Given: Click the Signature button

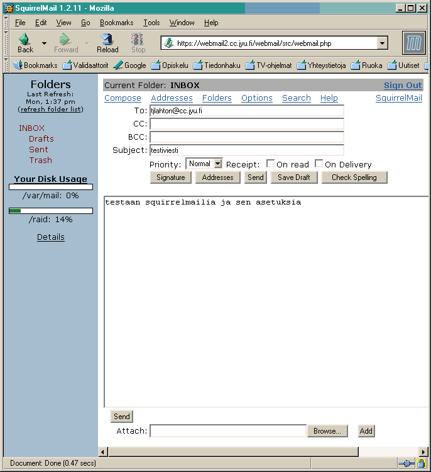Looking at the screenshot, I should point(171,177).
